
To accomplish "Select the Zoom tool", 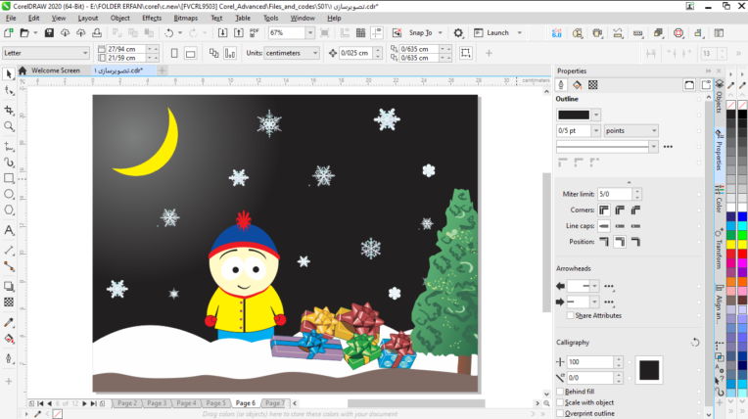I will click(x=9, y=126).
